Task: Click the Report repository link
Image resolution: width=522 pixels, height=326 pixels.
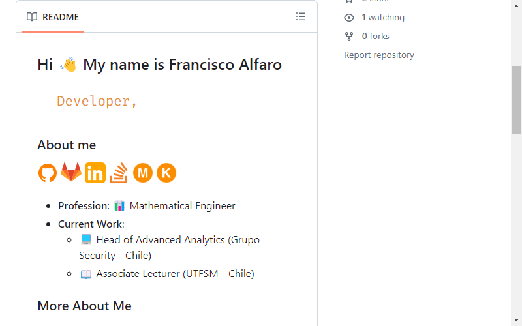Action: [x=379, y=55]
